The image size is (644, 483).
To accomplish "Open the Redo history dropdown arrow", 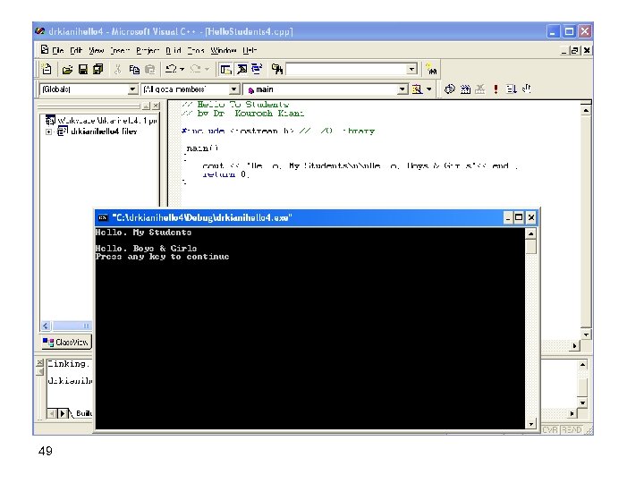I will click(x=207, y=69).
